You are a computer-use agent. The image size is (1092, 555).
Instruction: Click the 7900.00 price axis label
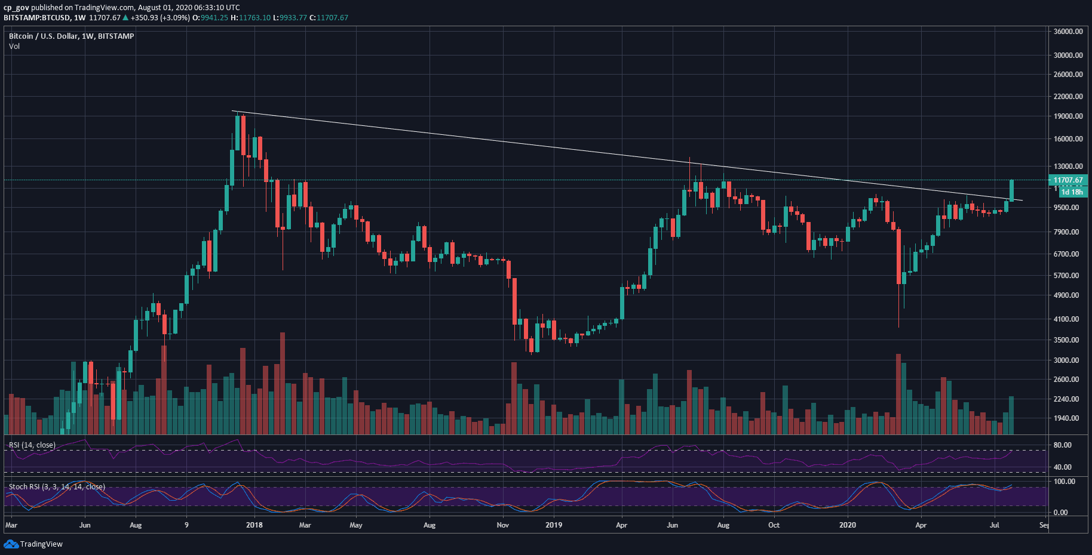tap(1066, 232)
